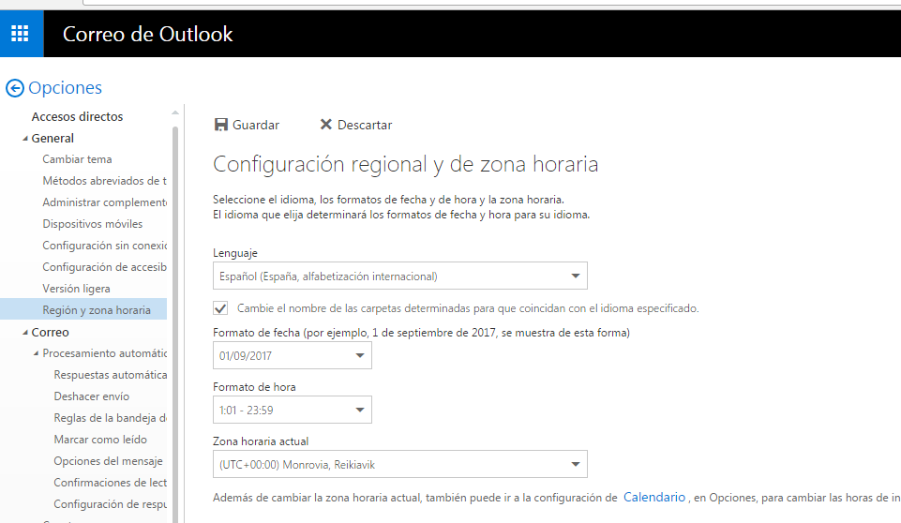Click the Guardar floppy disk icon
The width and height of the screenshot is (901, 523).
221,125
